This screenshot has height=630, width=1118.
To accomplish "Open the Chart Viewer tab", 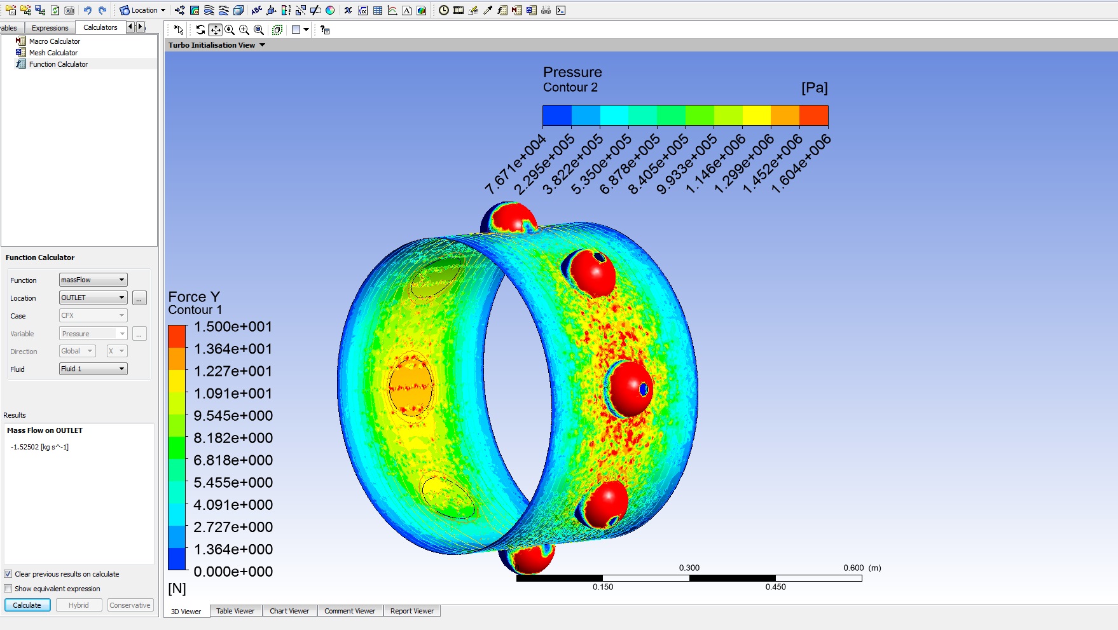I will 289,611.
